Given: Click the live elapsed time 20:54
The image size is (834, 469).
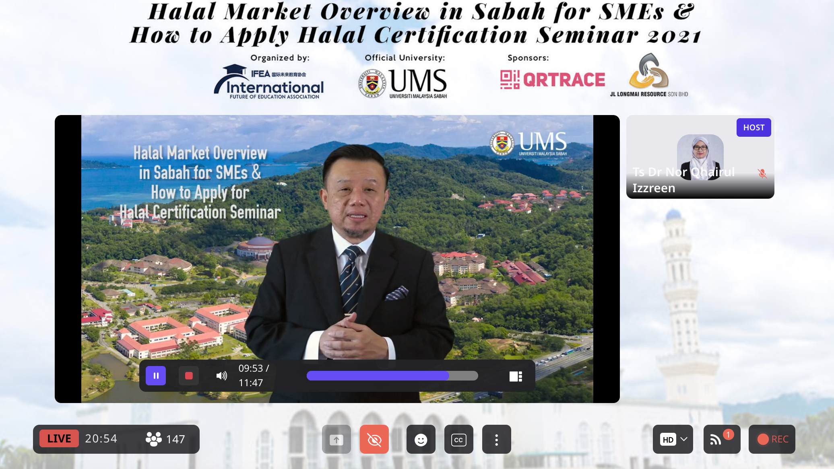Looking at the screenshot, I should pos(101,438).
